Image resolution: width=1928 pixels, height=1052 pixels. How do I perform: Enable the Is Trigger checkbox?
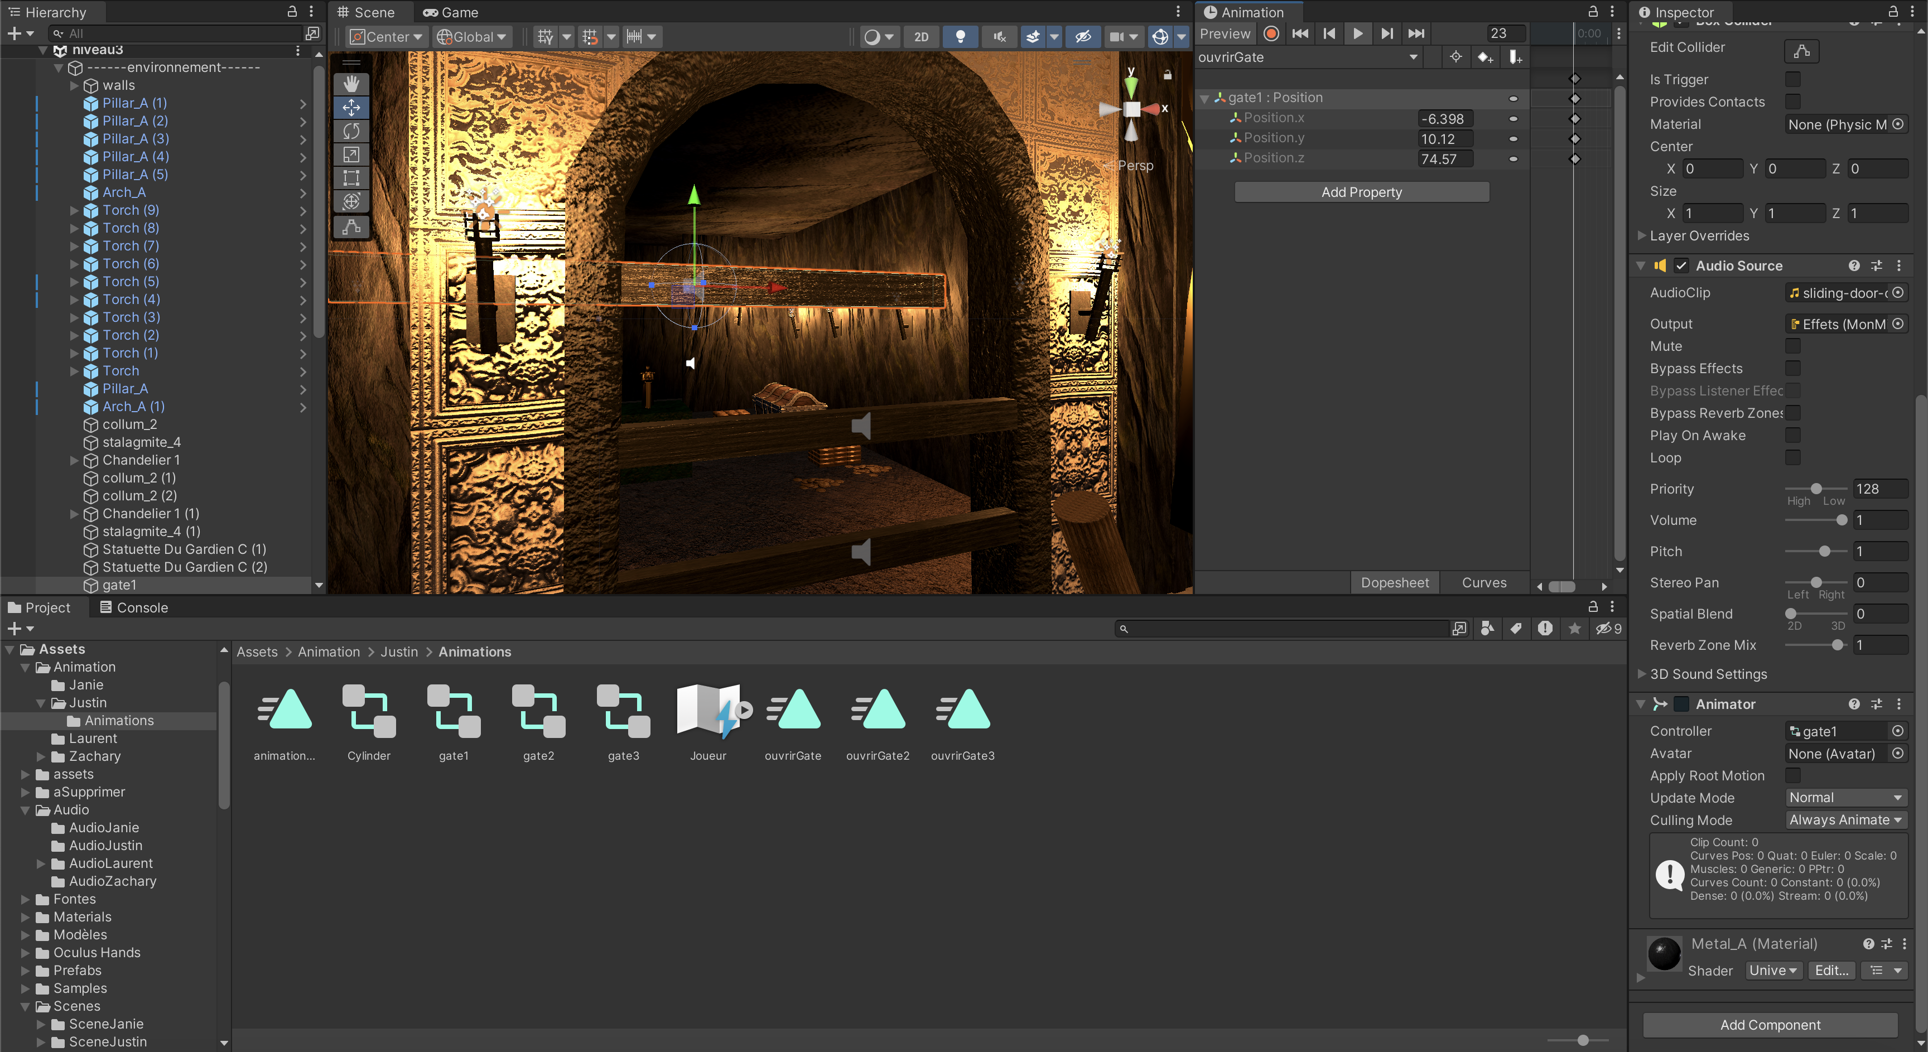point(1792,79)
